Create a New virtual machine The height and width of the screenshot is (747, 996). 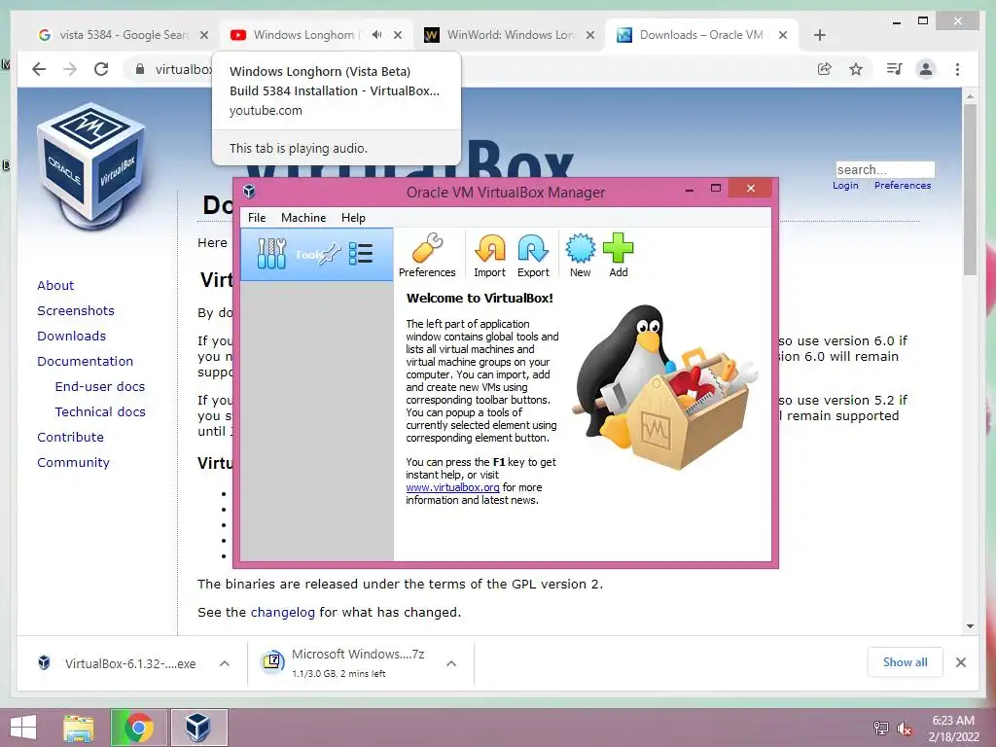point(580,256)
